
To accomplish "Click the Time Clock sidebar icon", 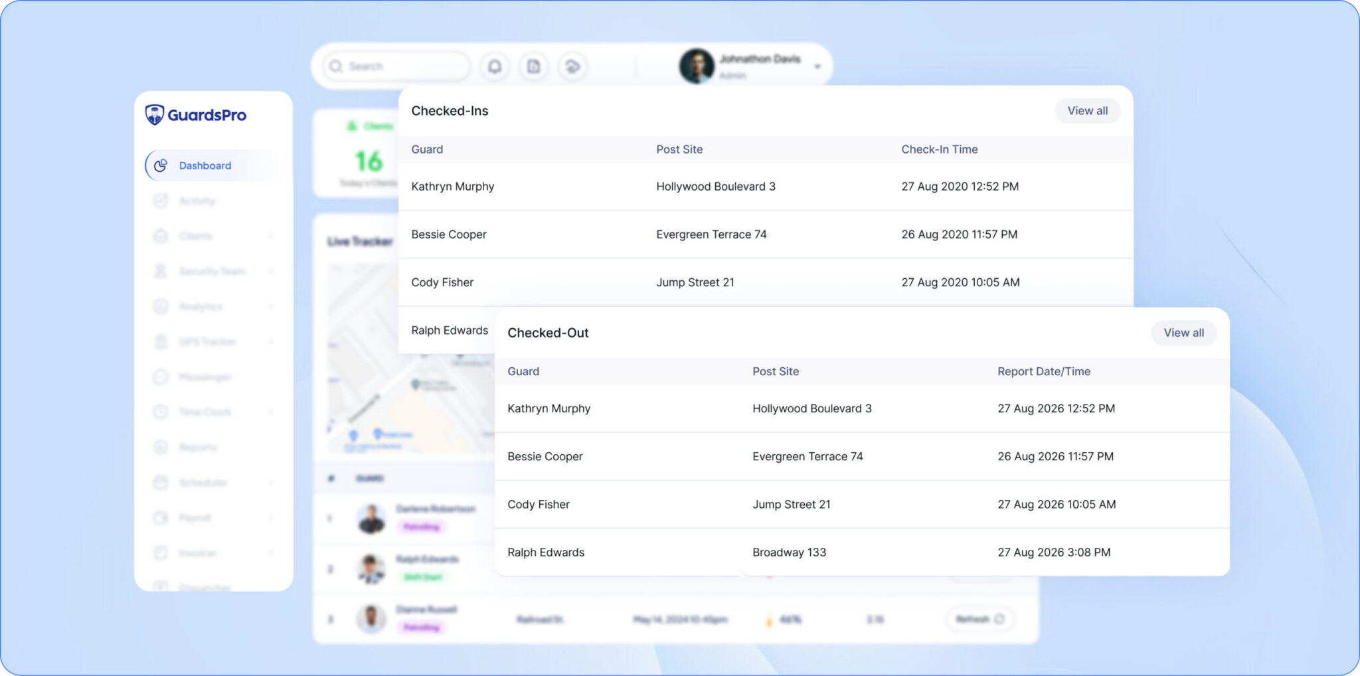I will [161, 412].
